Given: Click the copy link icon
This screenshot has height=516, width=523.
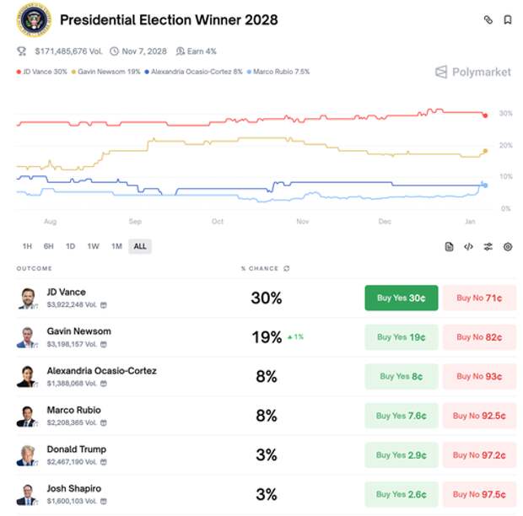Looking at the screenshot, I should click(488, 19).
